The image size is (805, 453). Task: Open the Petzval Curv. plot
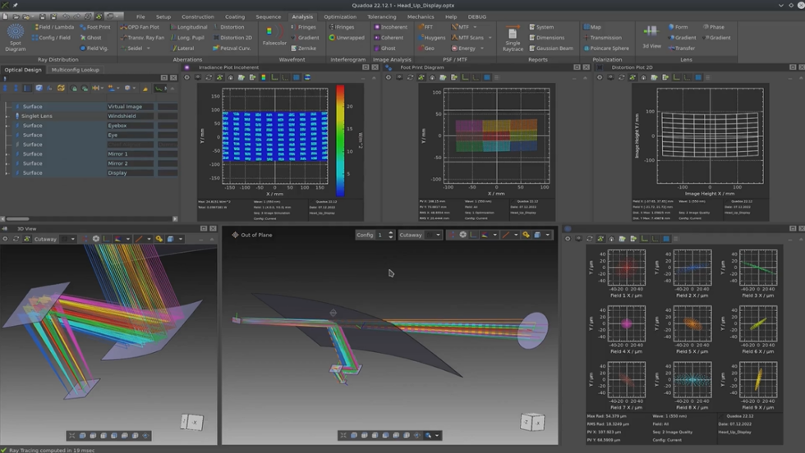232,48
